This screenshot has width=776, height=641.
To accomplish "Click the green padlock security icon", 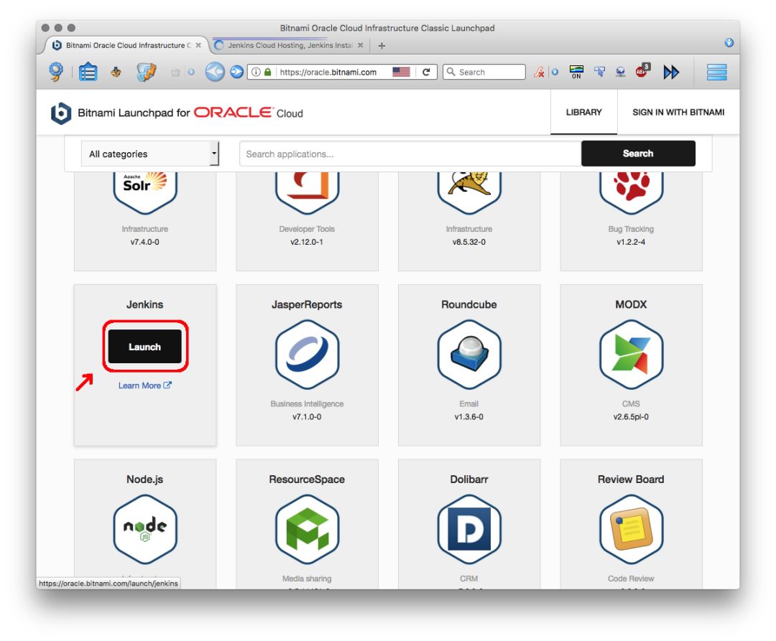I will pyautogui.click(x=268, y=72).
